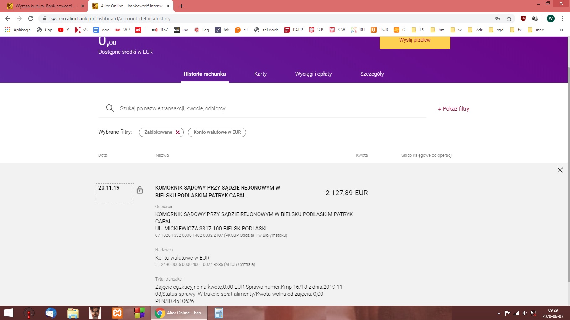
Task: Close the transaction details panel
Action: point(560,170)
